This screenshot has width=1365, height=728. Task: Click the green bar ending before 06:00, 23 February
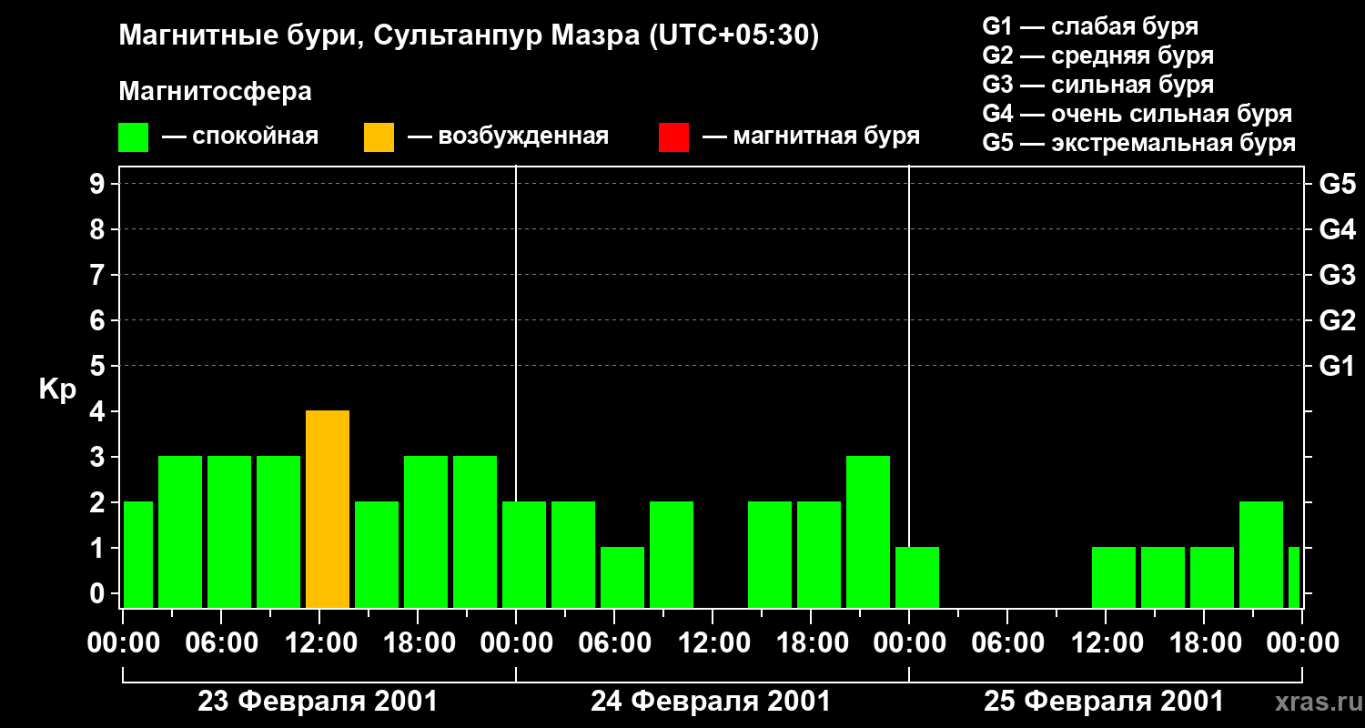[180, 532]
